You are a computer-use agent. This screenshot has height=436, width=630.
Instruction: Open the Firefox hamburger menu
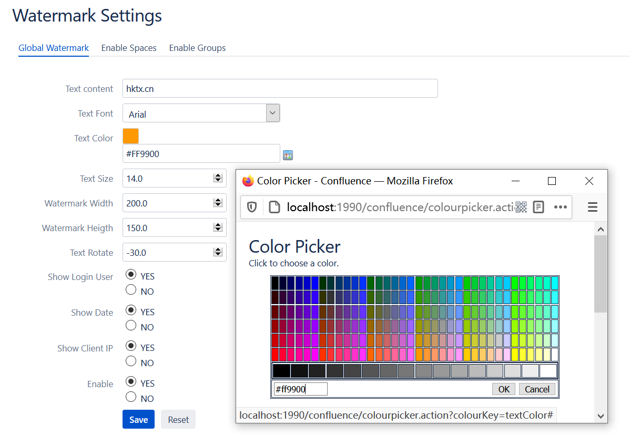pyautogui.click(x=593, y=207)
